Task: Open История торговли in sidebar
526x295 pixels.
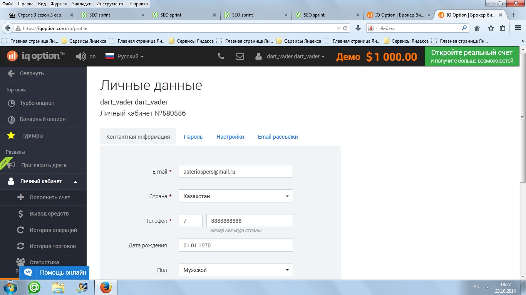Action: point(43,246)
